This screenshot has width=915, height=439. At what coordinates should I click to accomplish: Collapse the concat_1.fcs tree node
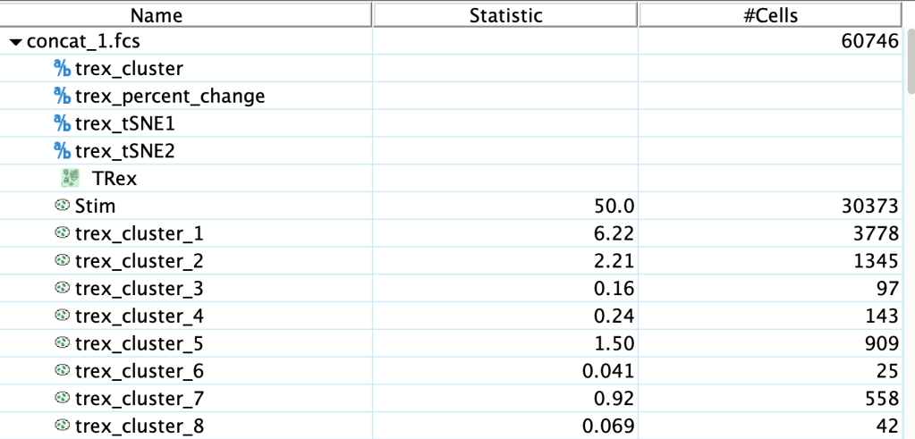click(x=16, y=42)
